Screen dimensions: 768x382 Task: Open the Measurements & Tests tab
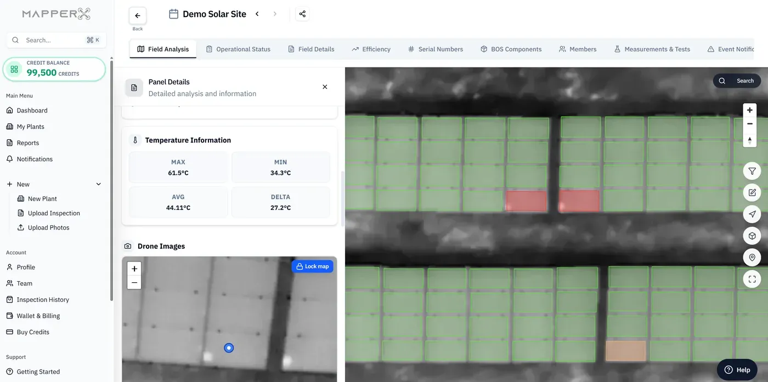tap(652, 49)
